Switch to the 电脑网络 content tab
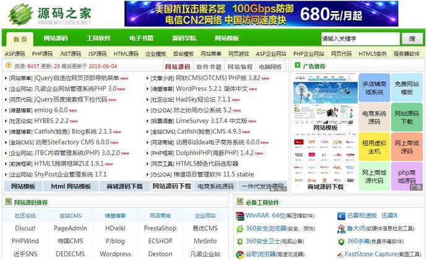The height and width of the screenshot is (260, 427). point(270,66)
